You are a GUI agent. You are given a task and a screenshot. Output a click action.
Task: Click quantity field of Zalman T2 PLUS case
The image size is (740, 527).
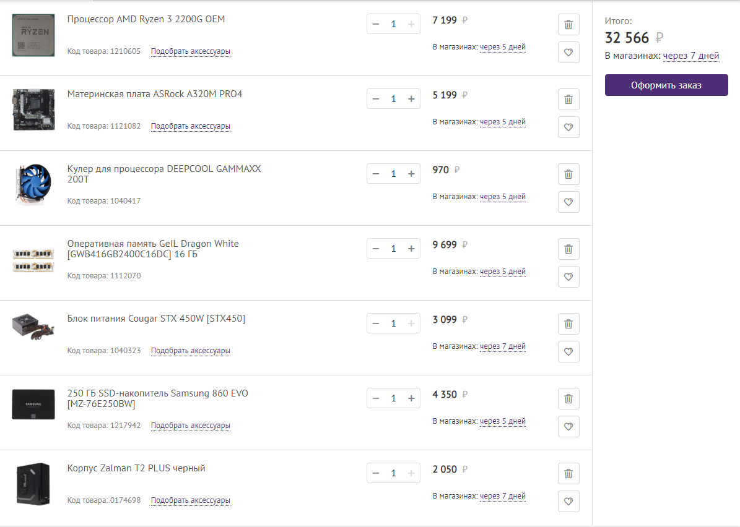tap(393, 473)
